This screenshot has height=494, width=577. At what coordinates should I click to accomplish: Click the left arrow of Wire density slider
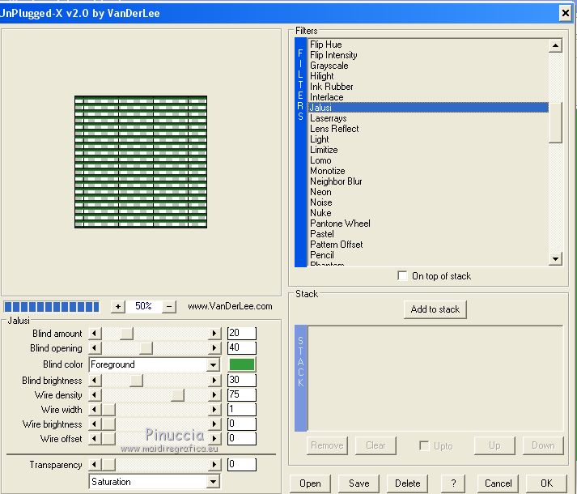tap(95, 395)
